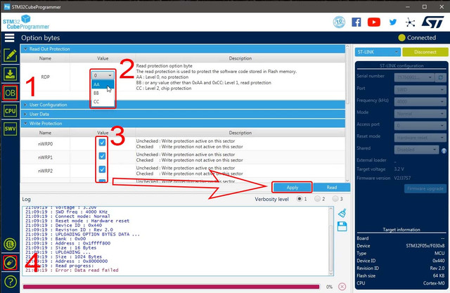Screen dimensions: 450x293
Task: Set verbosity level to 2
Action: pos(317,199)
